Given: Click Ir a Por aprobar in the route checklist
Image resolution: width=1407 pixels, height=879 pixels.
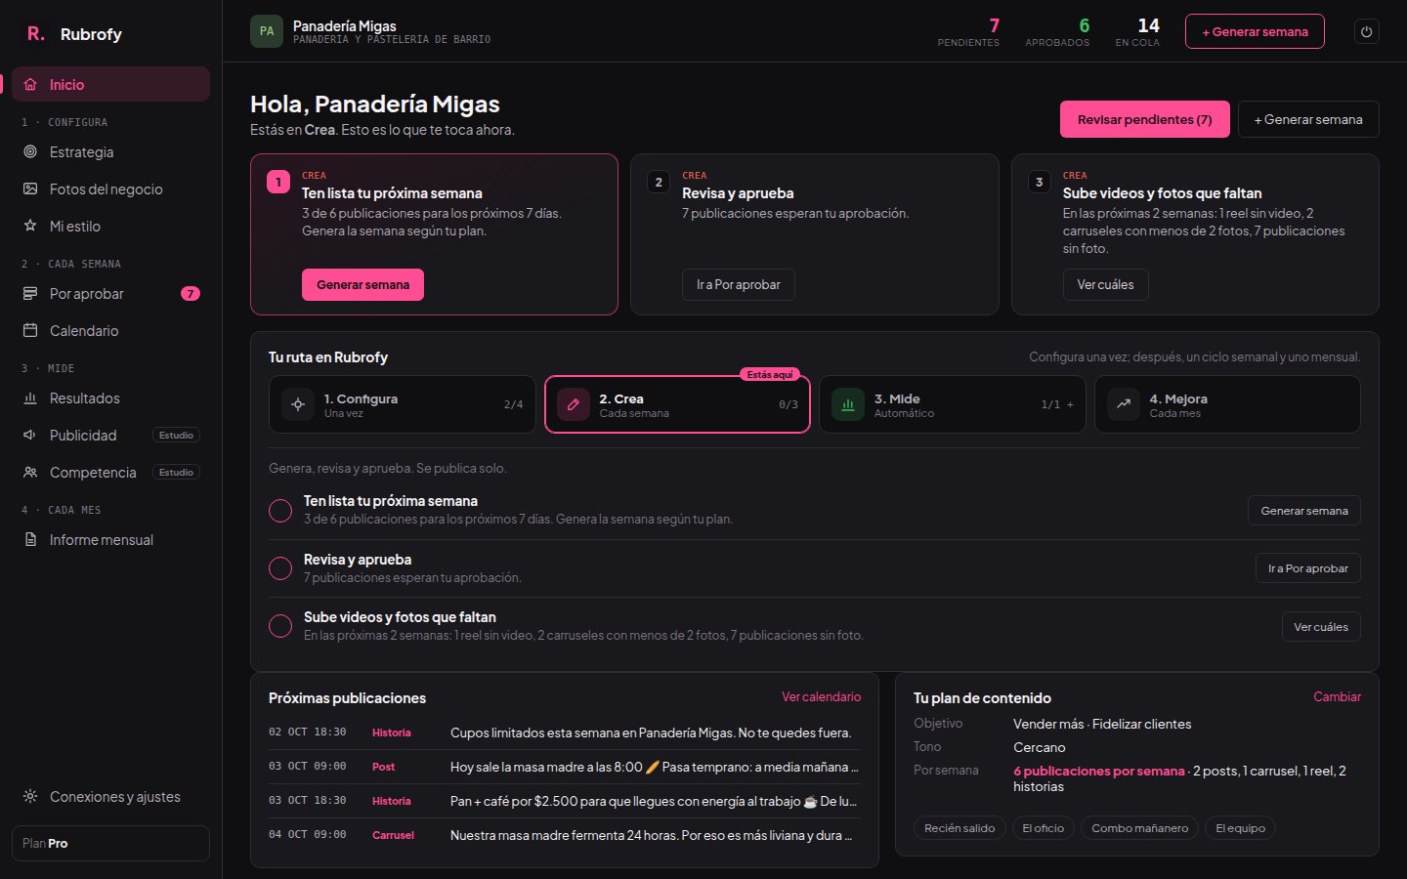Looking at the screenshot, I should tap(1307, 568).
